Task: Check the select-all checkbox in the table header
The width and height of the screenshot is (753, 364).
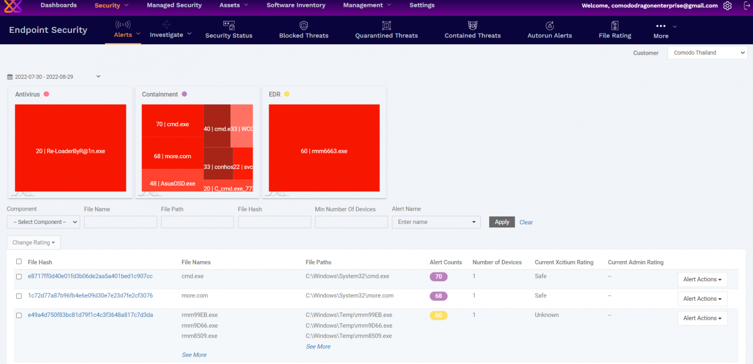Action: [19, 262]
